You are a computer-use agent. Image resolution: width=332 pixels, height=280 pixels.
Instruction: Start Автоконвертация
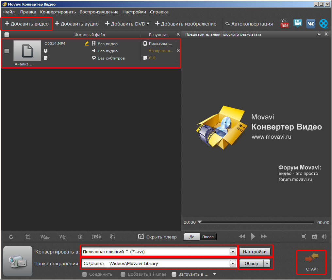249,24
